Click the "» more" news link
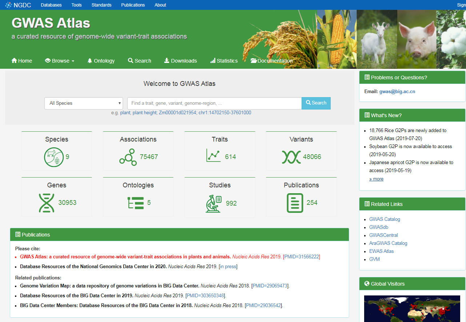The height and width of the screenshot is (322, 466). [x=376, y=179]
